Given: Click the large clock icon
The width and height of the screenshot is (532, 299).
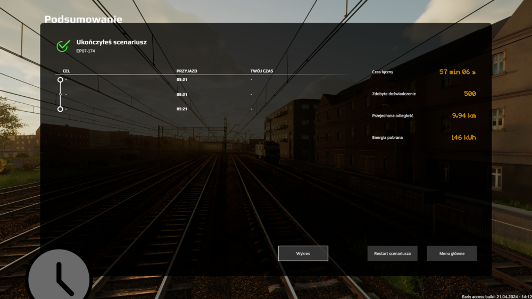Looking at the screenshot, I should 59,277.
